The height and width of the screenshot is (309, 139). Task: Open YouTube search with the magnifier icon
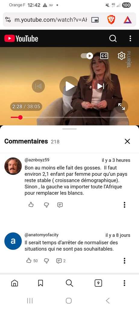click(113, 38)
